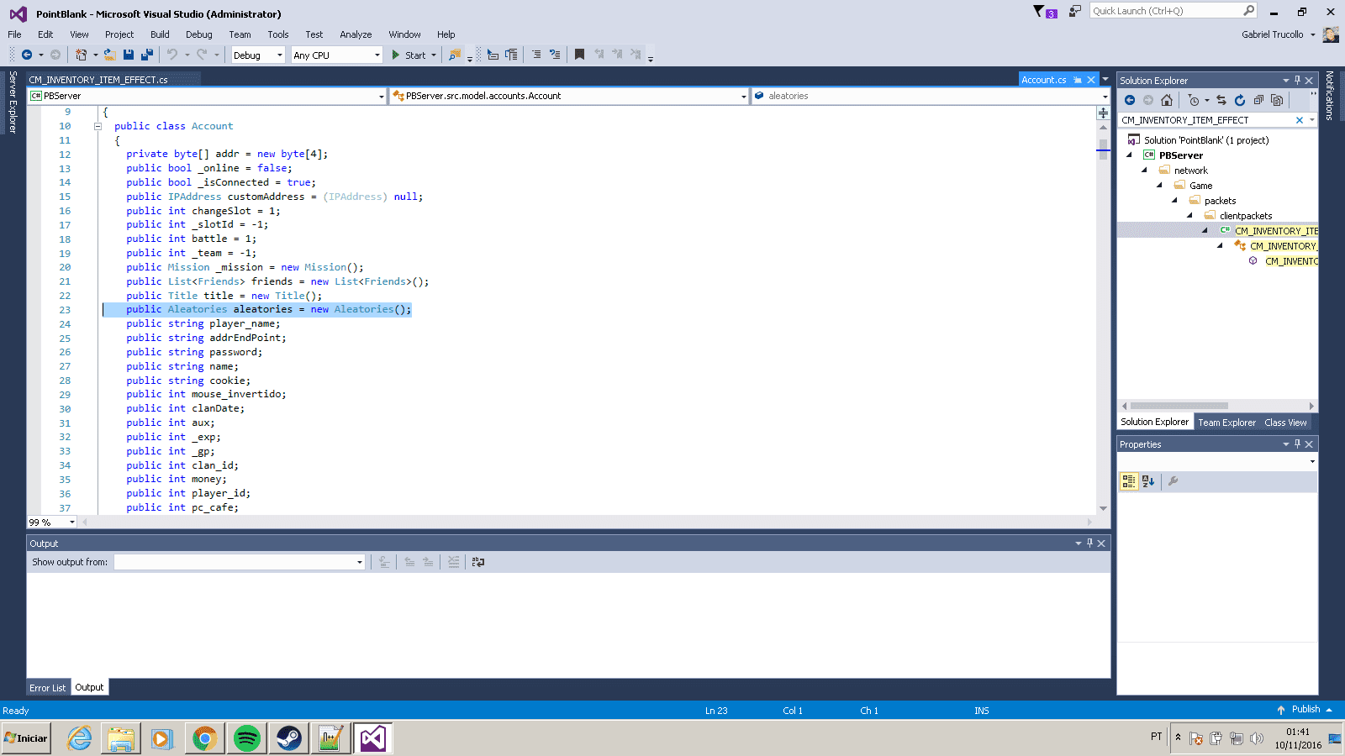Image resolution: width=1345 pixels, height=756 pixels.
Task: Click the Publish button in status bar
Action: (x=1304, y=710)
